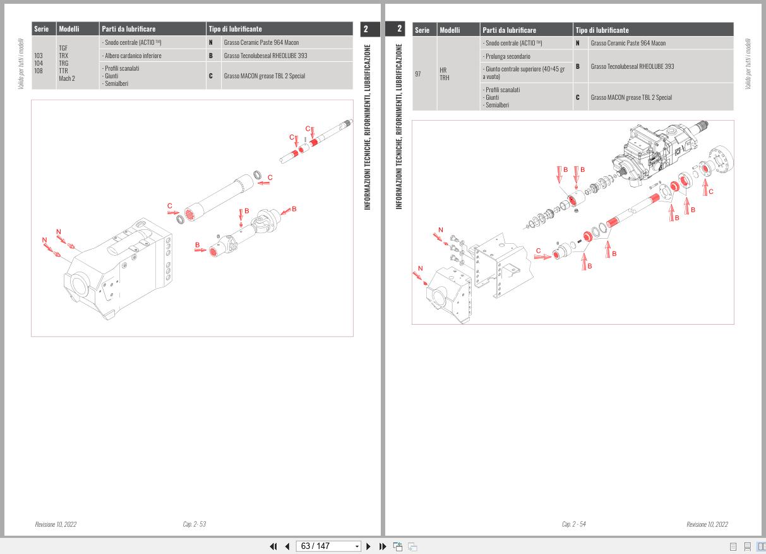Click the greyed duplicate-page icon on the toolbar
This screenshot has height=554, width=766.
[410, 546]
